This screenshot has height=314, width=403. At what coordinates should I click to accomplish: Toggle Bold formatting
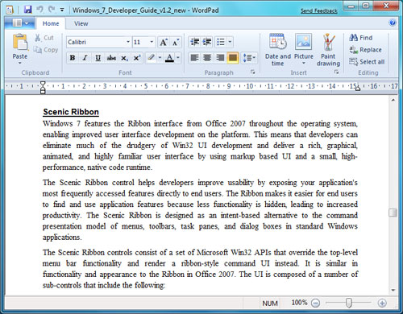coord(73,58)
